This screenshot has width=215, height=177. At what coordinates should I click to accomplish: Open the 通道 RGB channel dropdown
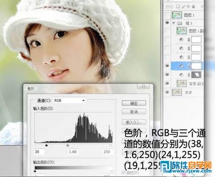69,101
